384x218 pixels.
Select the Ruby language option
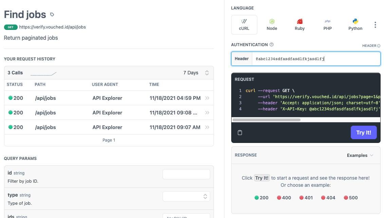click(300, 25)
